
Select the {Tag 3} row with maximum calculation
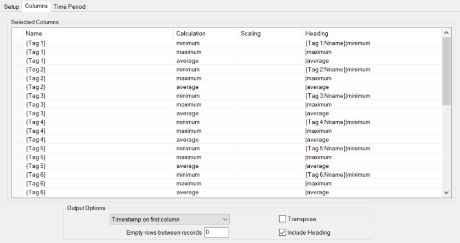tap(227, 105)
